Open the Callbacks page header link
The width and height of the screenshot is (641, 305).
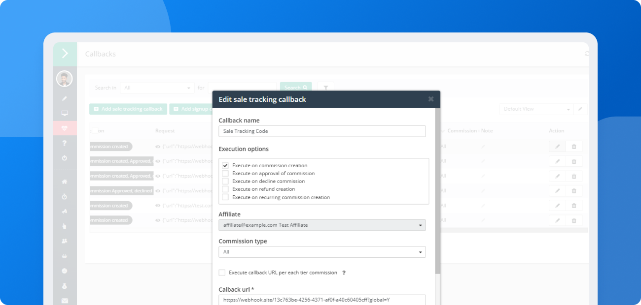(x=100, y=54)
